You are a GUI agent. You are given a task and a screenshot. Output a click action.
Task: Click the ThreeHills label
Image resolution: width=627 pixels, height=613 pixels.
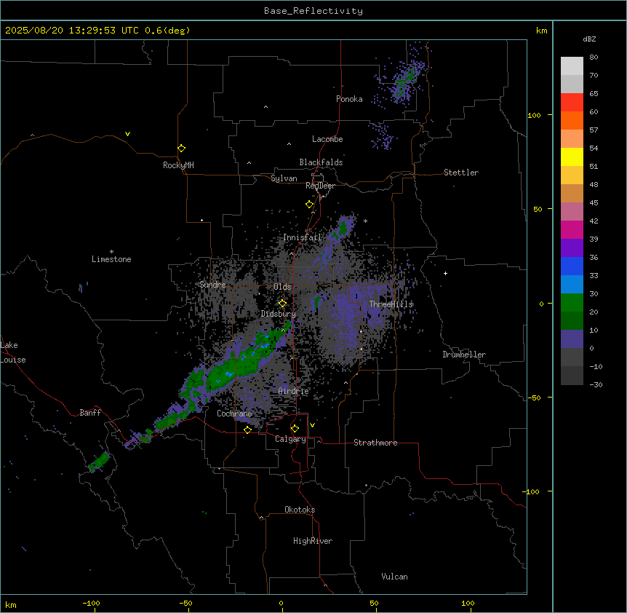(391, 304)
